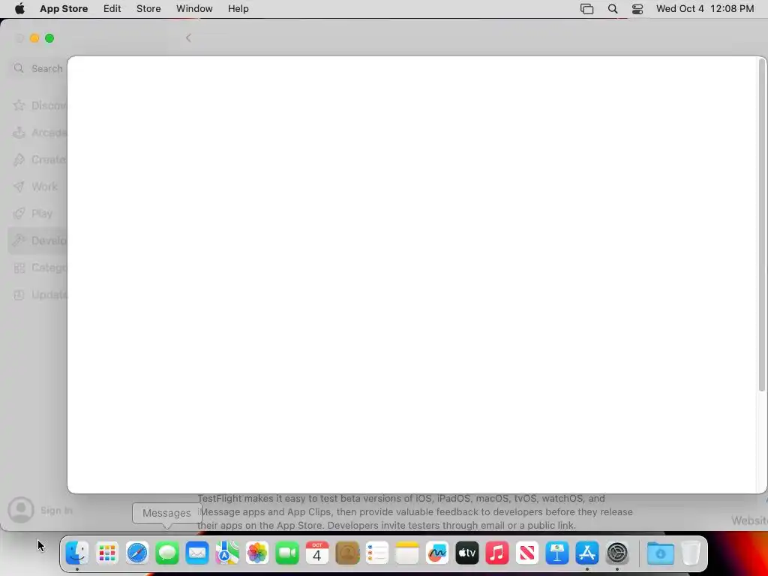The width and height of the screenshot is (768, 576).
Task: Minimize the App Store window
Action: coord(34,38)
